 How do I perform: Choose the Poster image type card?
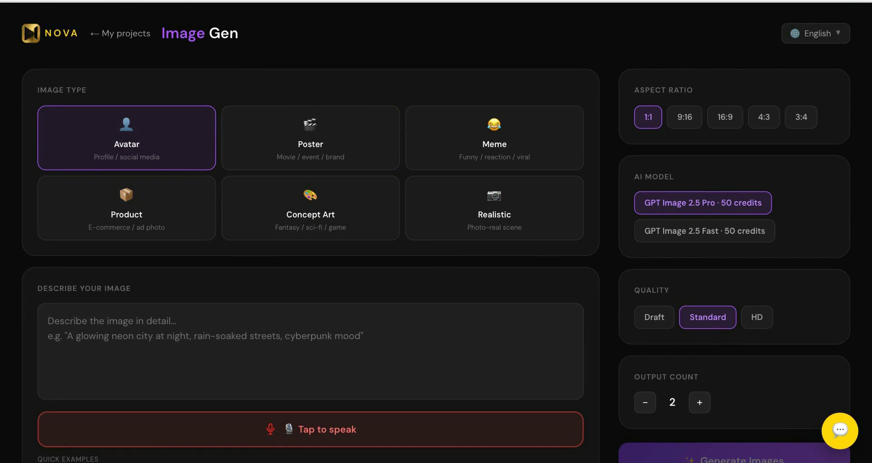pos(311,138)
